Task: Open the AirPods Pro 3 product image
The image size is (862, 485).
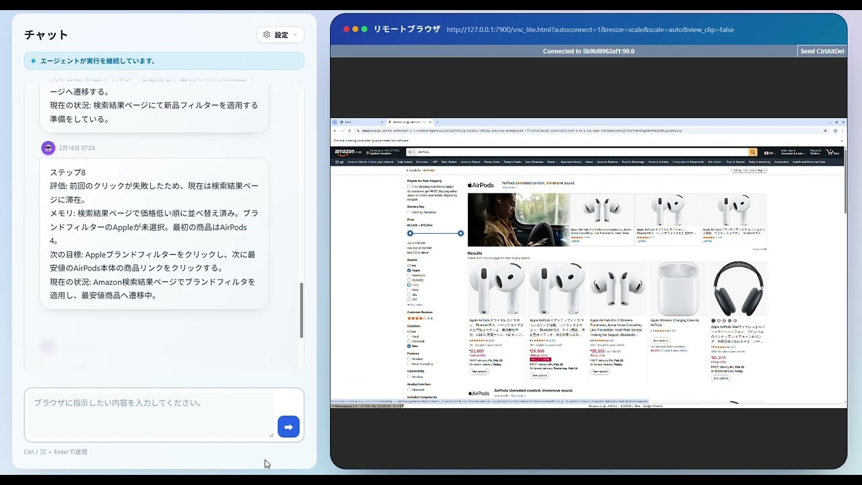Action: (618, 289)
